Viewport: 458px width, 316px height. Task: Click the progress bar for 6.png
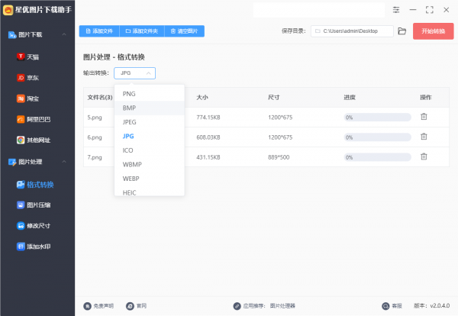pos(377,137)
